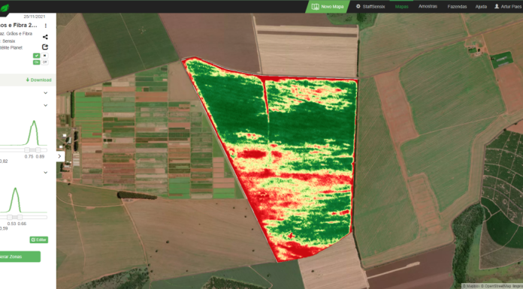Click the 0.75 slider handle
This screenshot has width=523, height=289.
pos(27,150)
